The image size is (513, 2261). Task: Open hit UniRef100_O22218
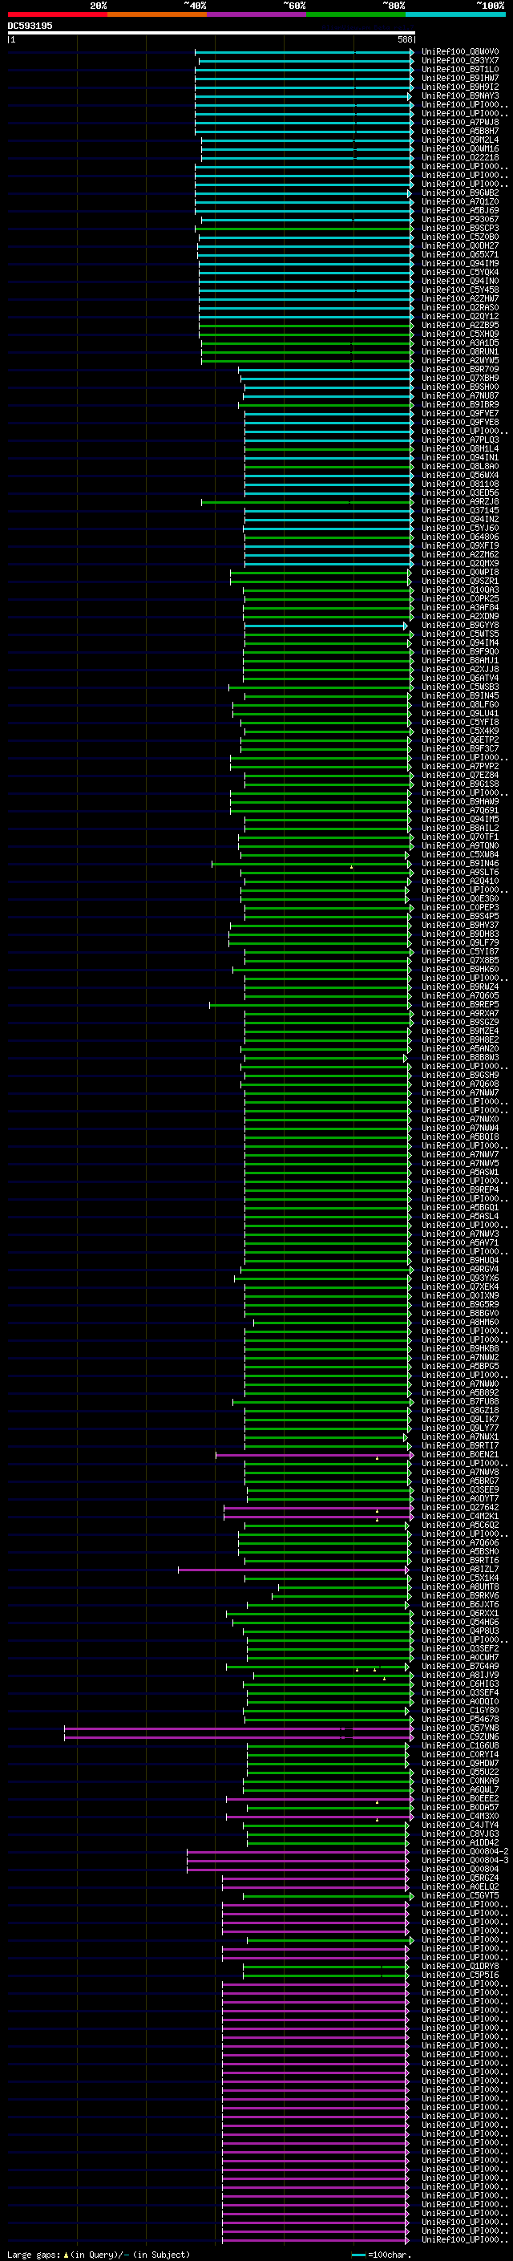(460, 158)
